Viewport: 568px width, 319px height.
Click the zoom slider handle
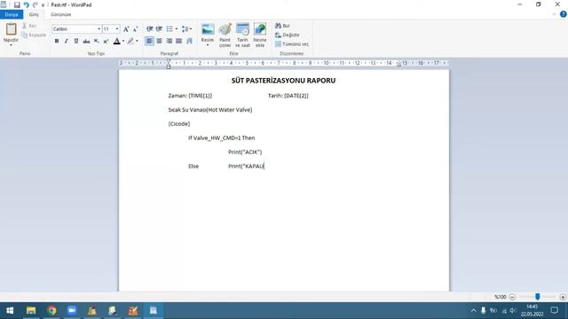tap(538, 297)
